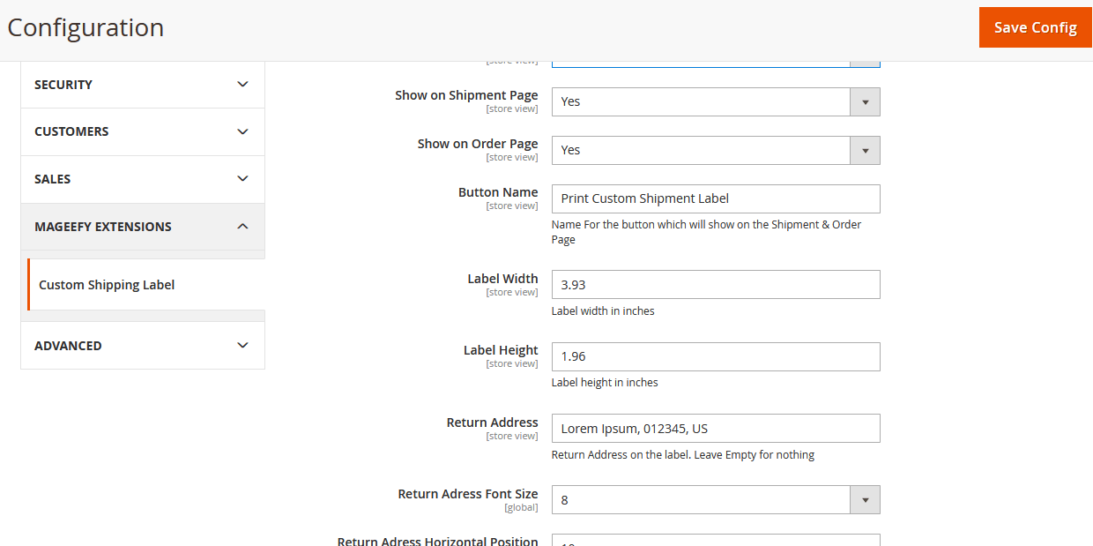Click the Button Name text field

(x=715, y=198)
